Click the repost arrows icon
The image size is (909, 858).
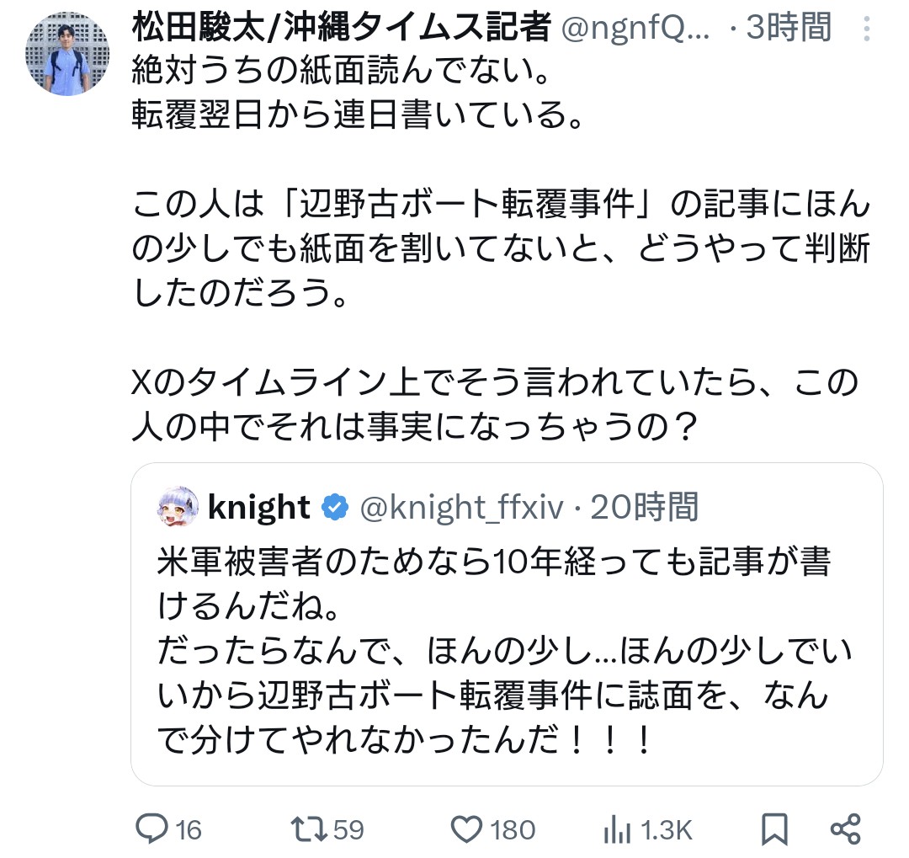pos(313,829)
